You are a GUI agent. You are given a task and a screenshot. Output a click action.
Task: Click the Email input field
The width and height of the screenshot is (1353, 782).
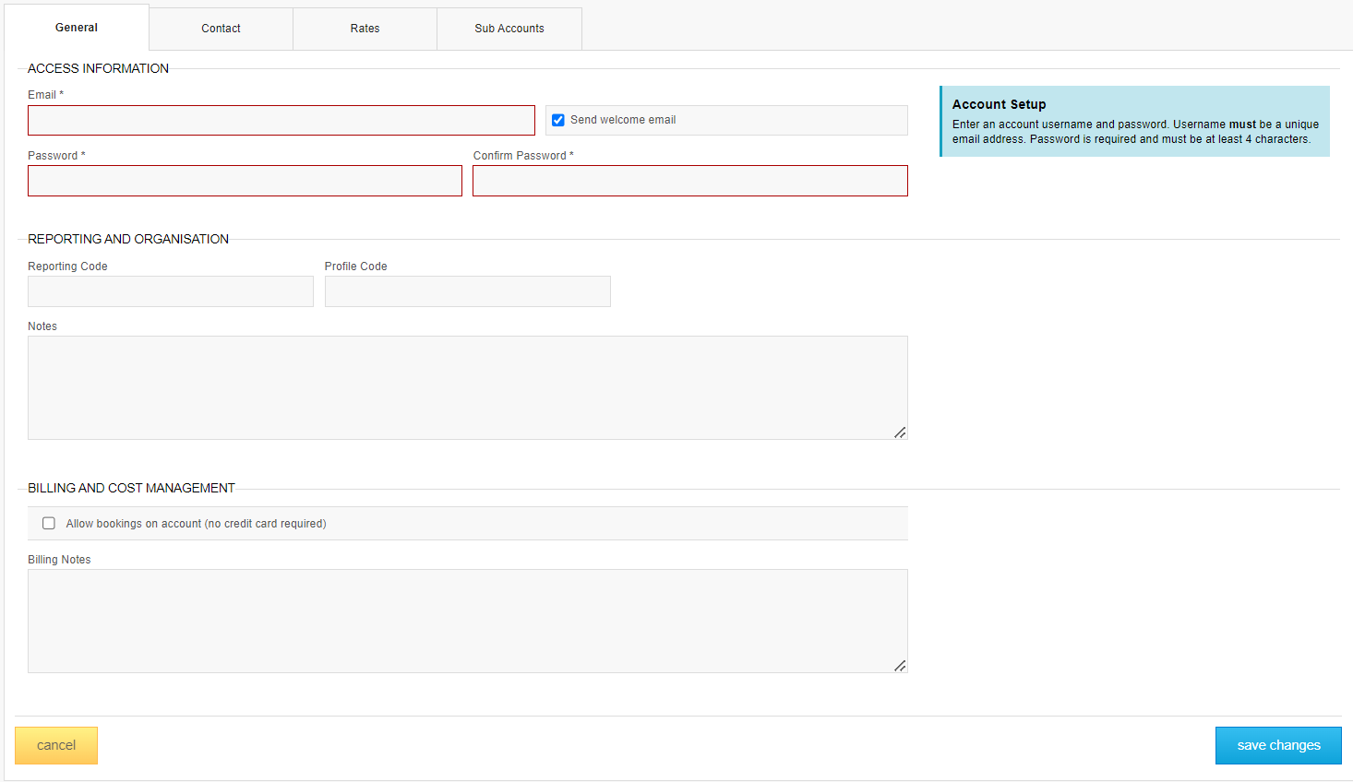(281, 120)
